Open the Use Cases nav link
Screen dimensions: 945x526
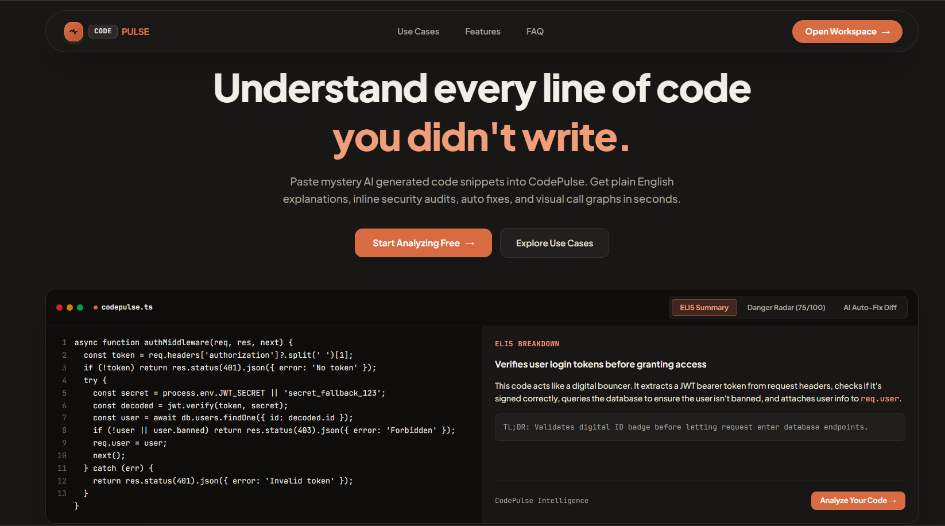pyautogui.click(x=418, y=32)
